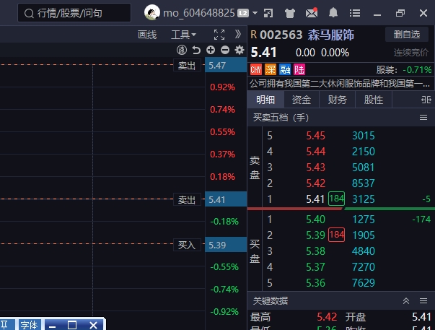Click sell level 4 price 5.44
The height and width of the screenshot is (330, 435).
click(315, 152)
